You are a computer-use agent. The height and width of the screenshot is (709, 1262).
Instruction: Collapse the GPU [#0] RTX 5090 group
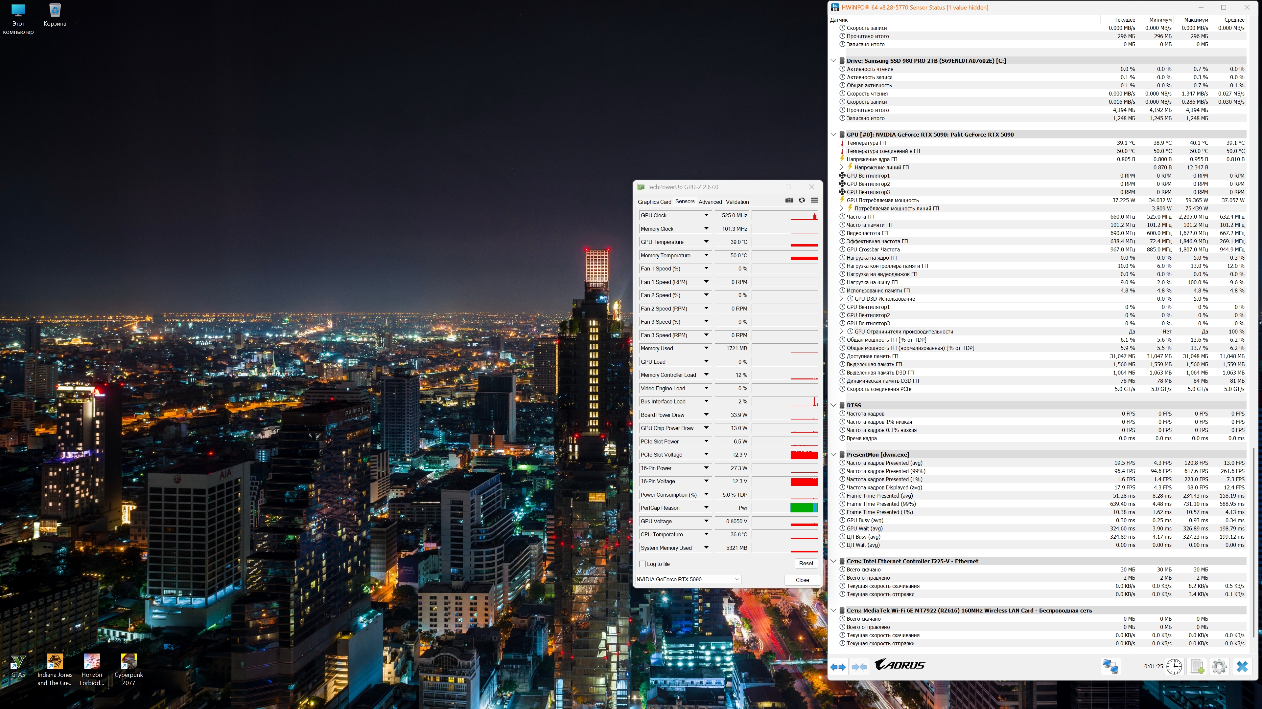[x=833, y=135]
